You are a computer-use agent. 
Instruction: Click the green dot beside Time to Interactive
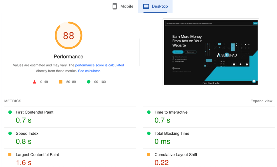click(x=149, y=112)
